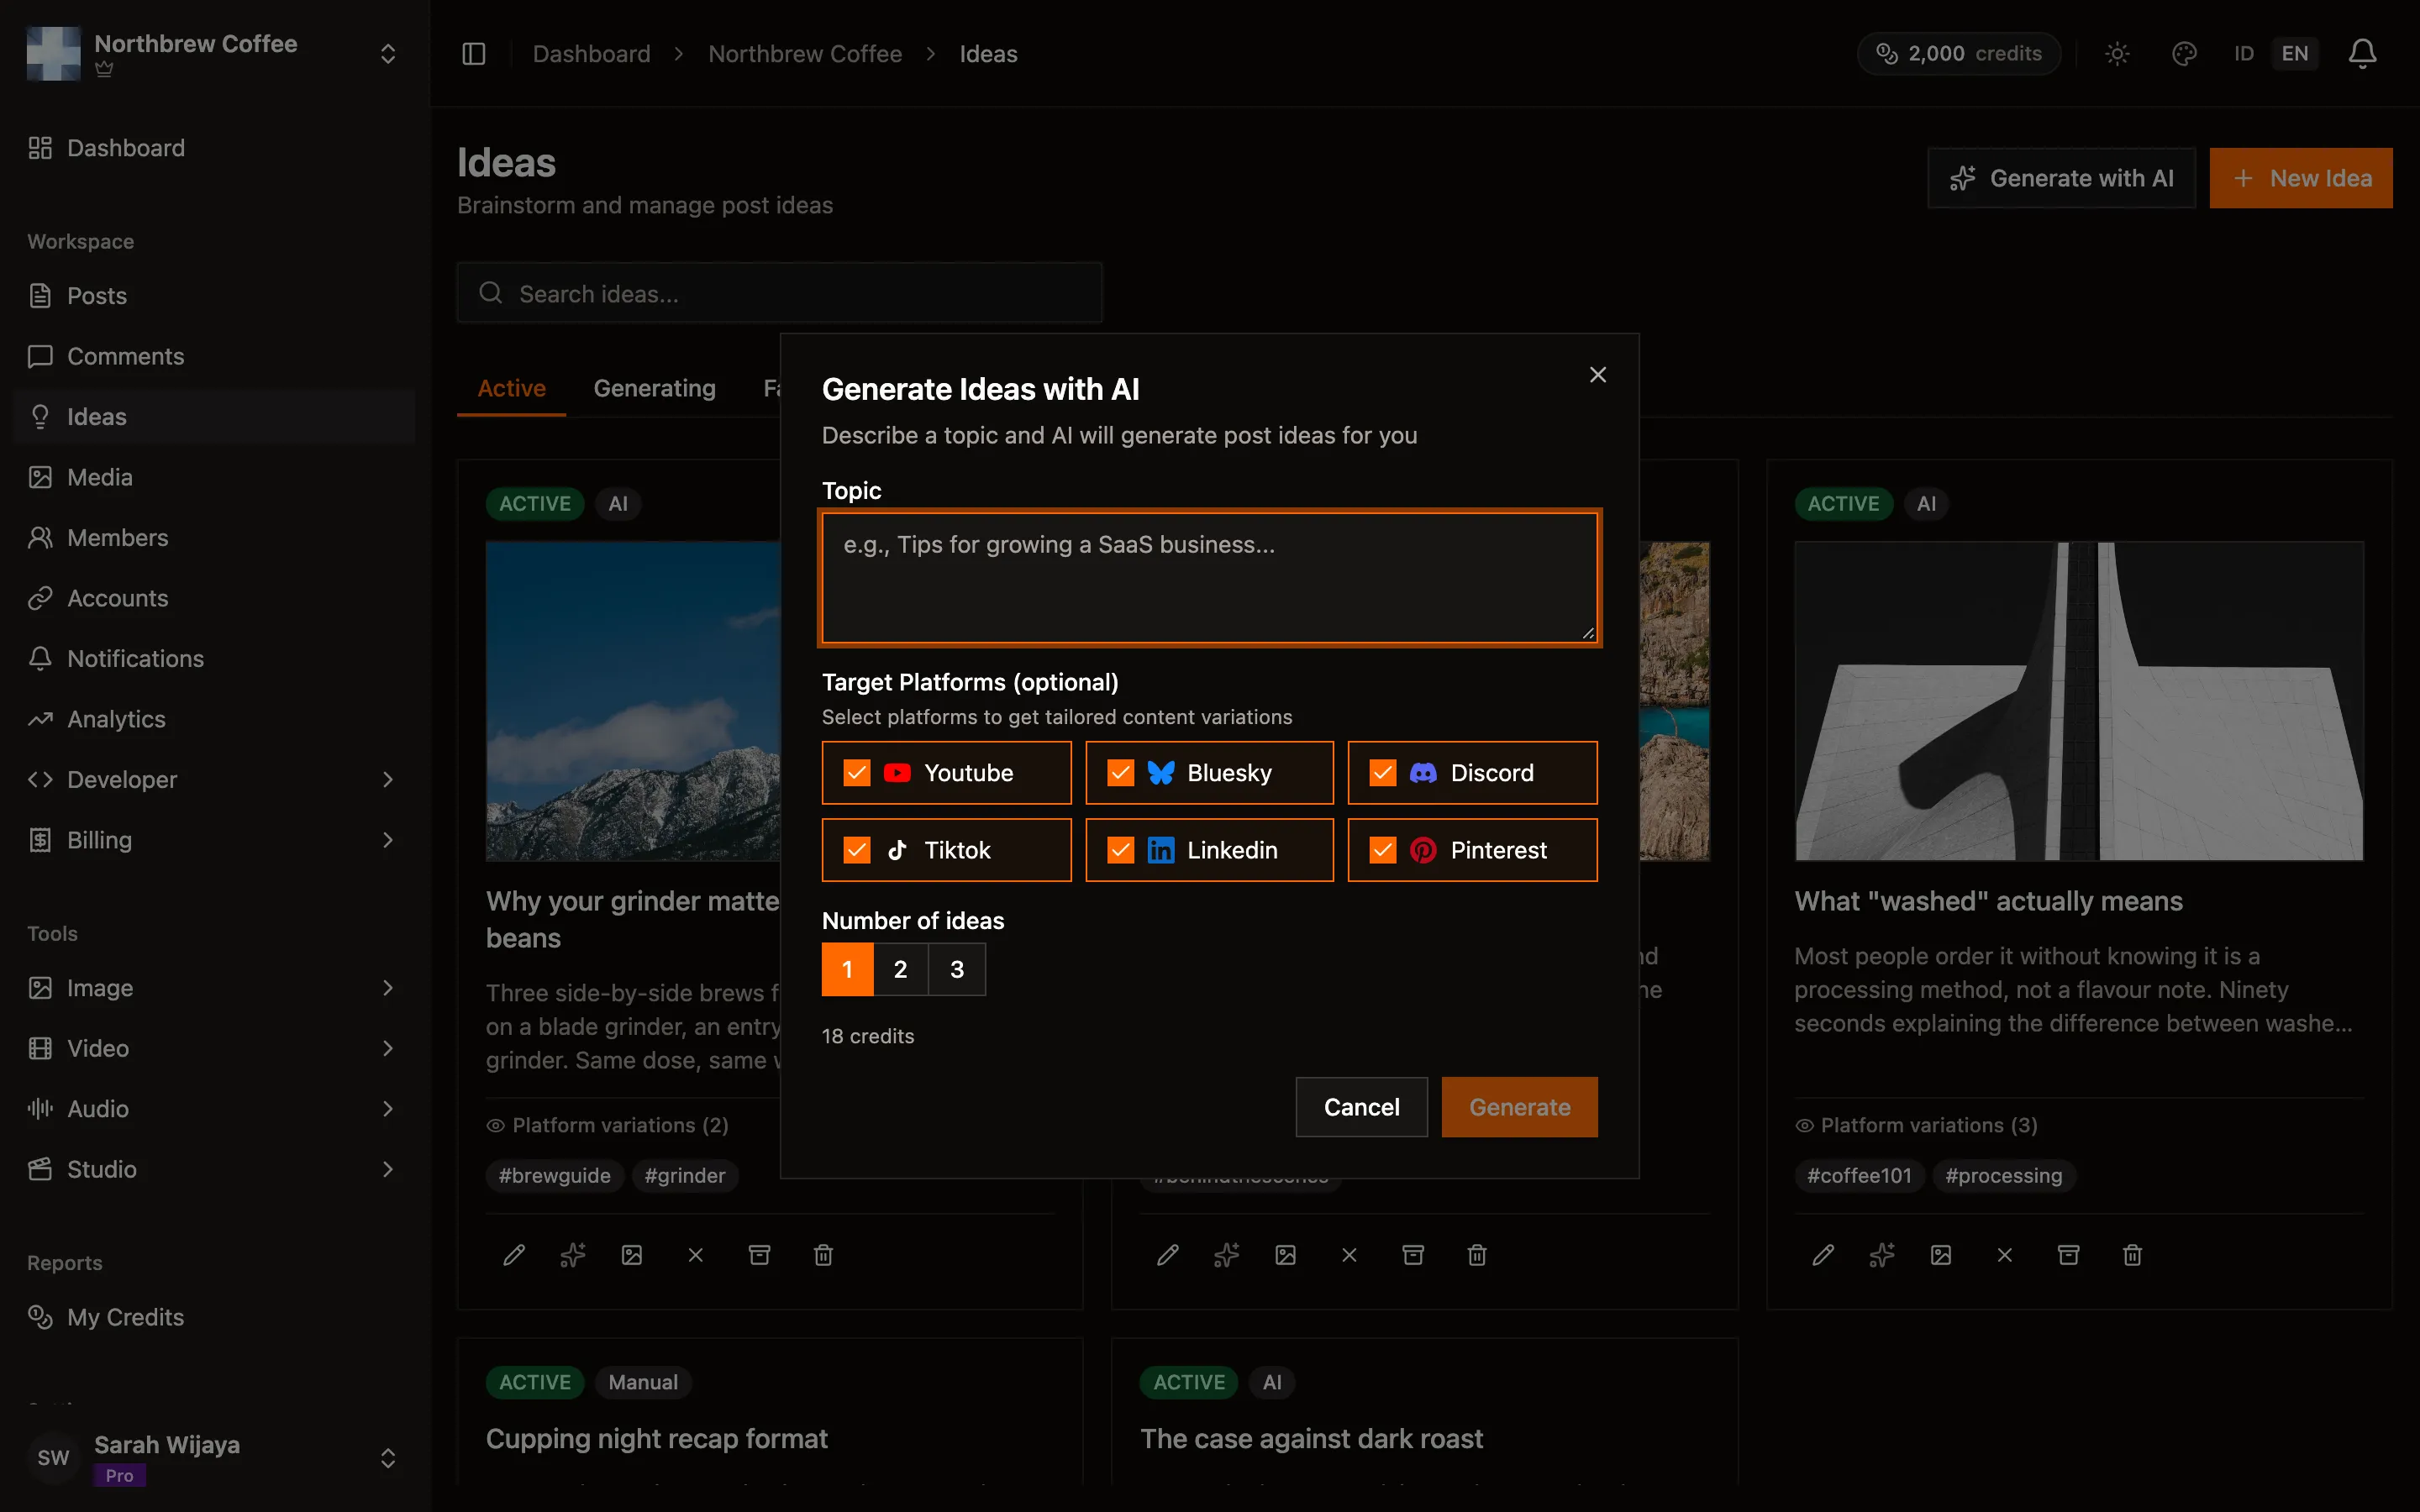Open Accounts in the sidebar
This screenshot has height=1512, width=2420.
click(215, 598)
